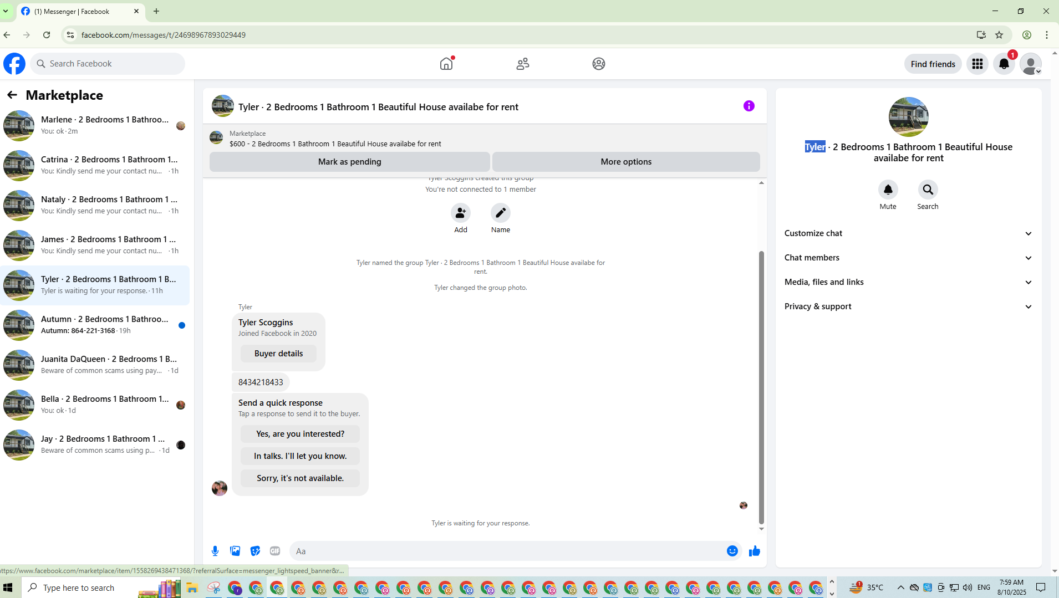Show hidden system tray icons
1059x598 pixels.
(x=900, y=587)
